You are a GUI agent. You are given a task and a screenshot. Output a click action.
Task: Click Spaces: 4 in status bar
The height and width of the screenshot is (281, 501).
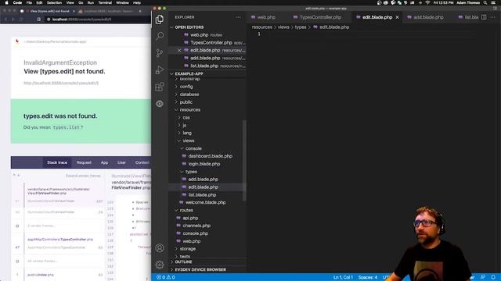click(367, 277)
